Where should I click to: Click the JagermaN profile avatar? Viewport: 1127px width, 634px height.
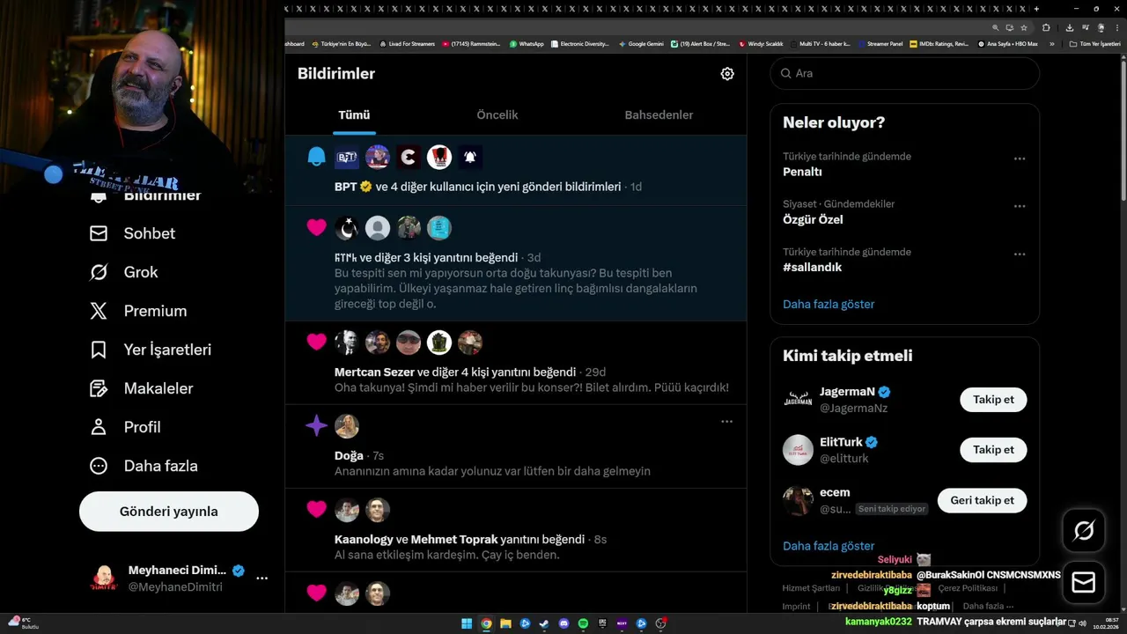[x=798, y=400]
